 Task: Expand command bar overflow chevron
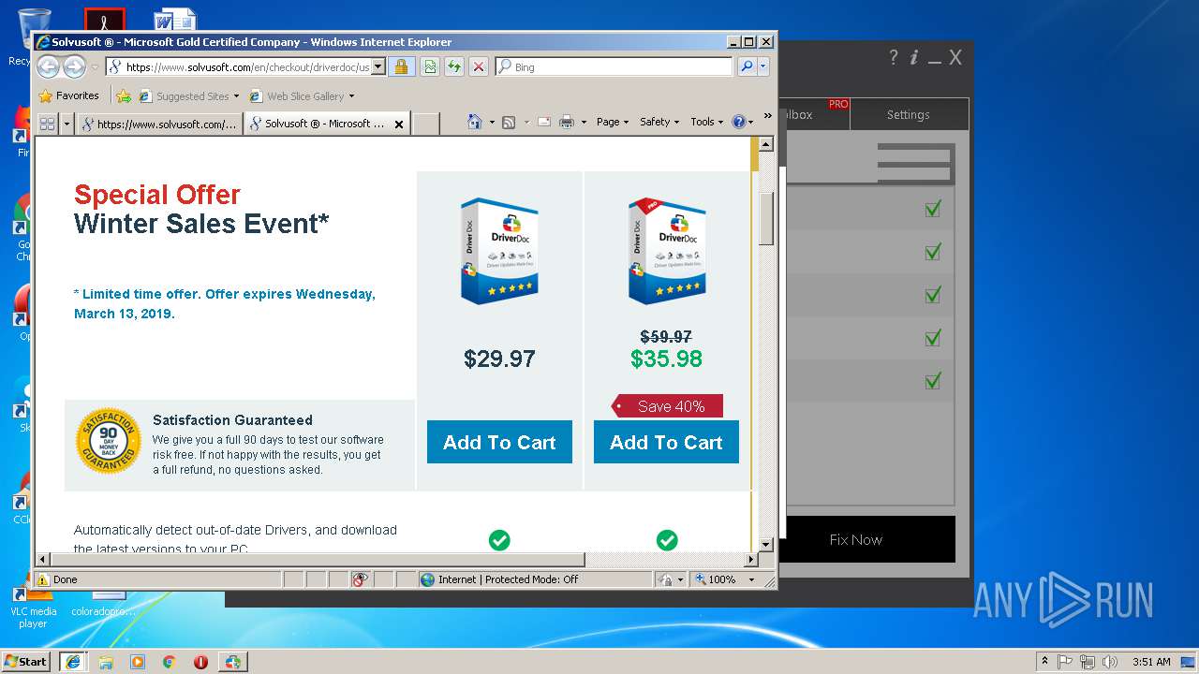[x=768, y=116]
